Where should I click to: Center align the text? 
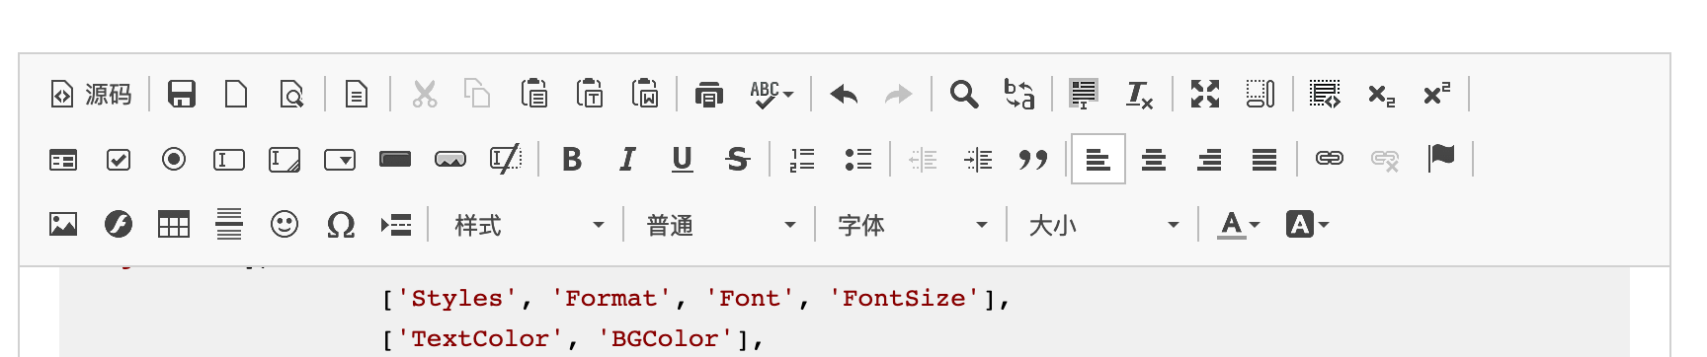[1154, 160]
